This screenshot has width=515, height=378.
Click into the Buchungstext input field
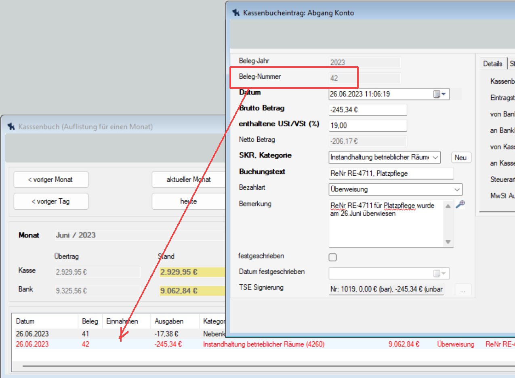(391, 174)
